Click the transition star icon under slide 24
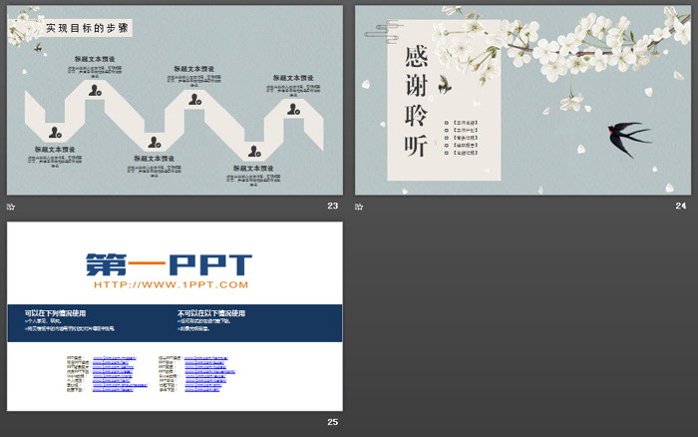Screen dimensions: 698x437 (x=359, y=207)
